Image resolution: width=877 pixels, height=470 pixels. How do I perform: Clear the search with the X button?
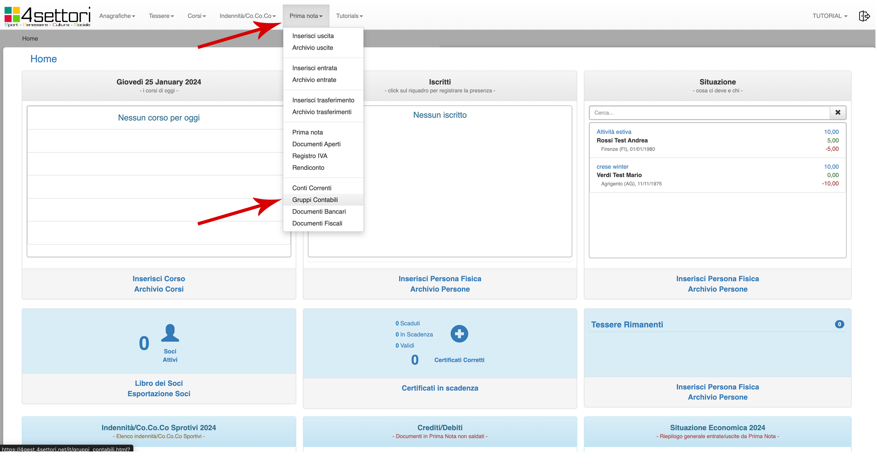pos(838,113)
